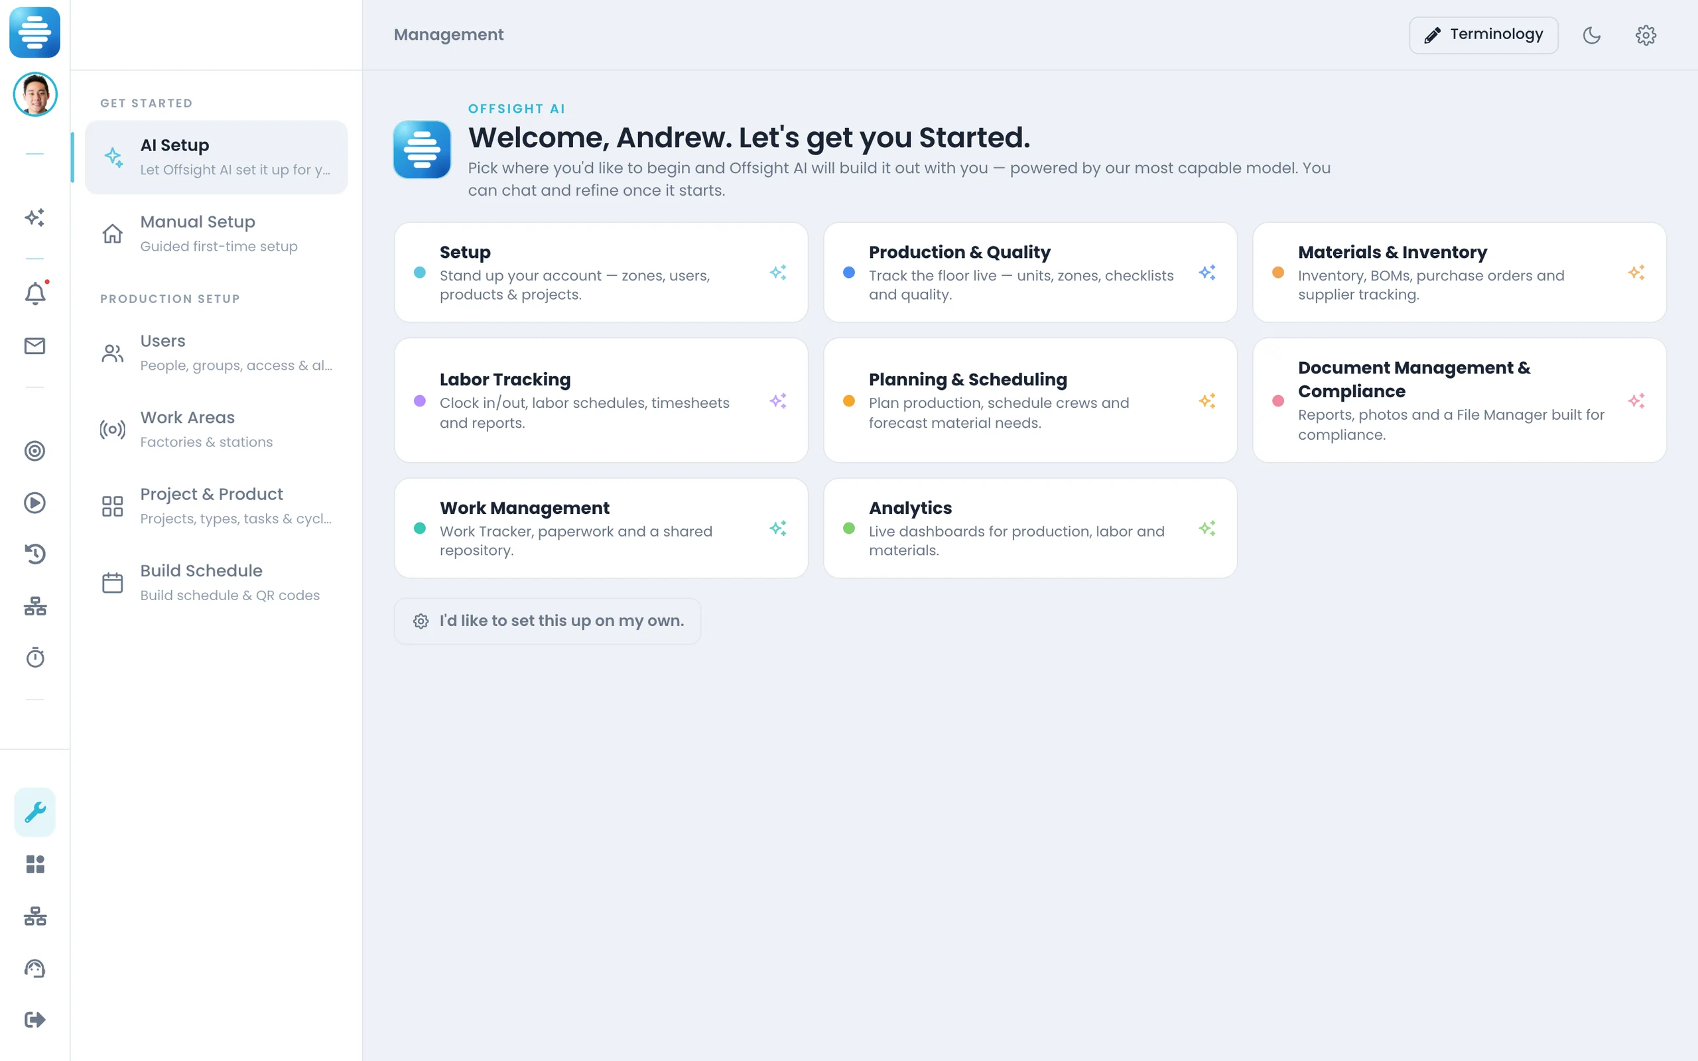This screenshot has height=1061, width=1698.
Task: Select the wrench management icon
Action: tap(35, 812)
